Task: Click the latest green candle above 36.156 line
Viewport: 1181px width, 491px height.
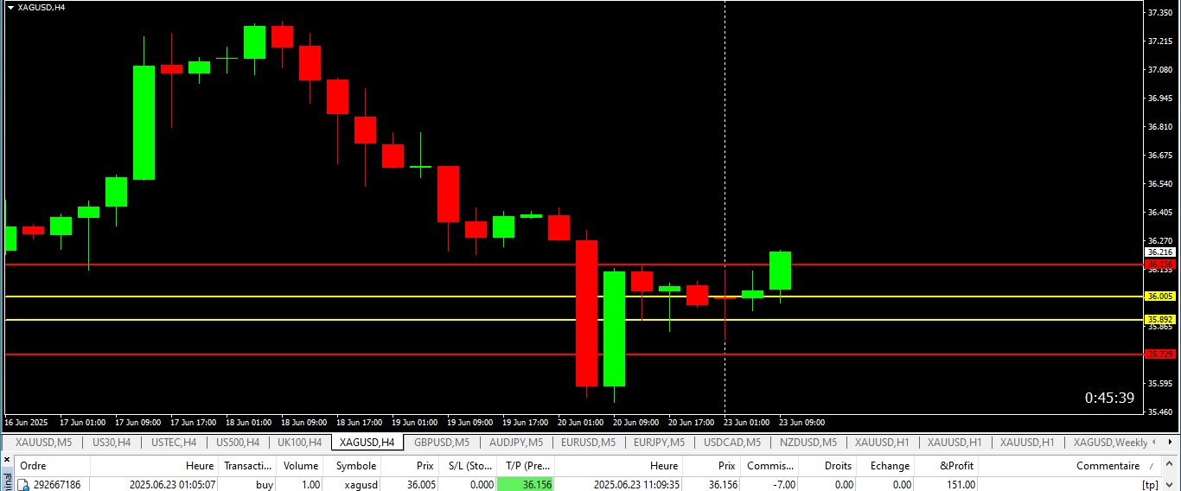Action: [x=781, y=271]
